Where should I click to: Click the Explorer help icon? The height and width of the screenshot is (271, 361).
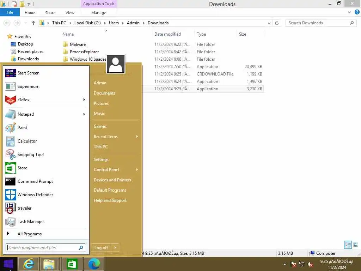pyautogui.click(x=357, y=12)
